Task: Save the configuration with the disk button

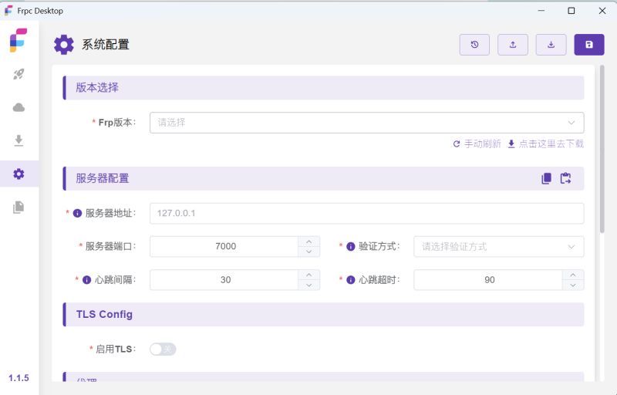Action: 589,45
